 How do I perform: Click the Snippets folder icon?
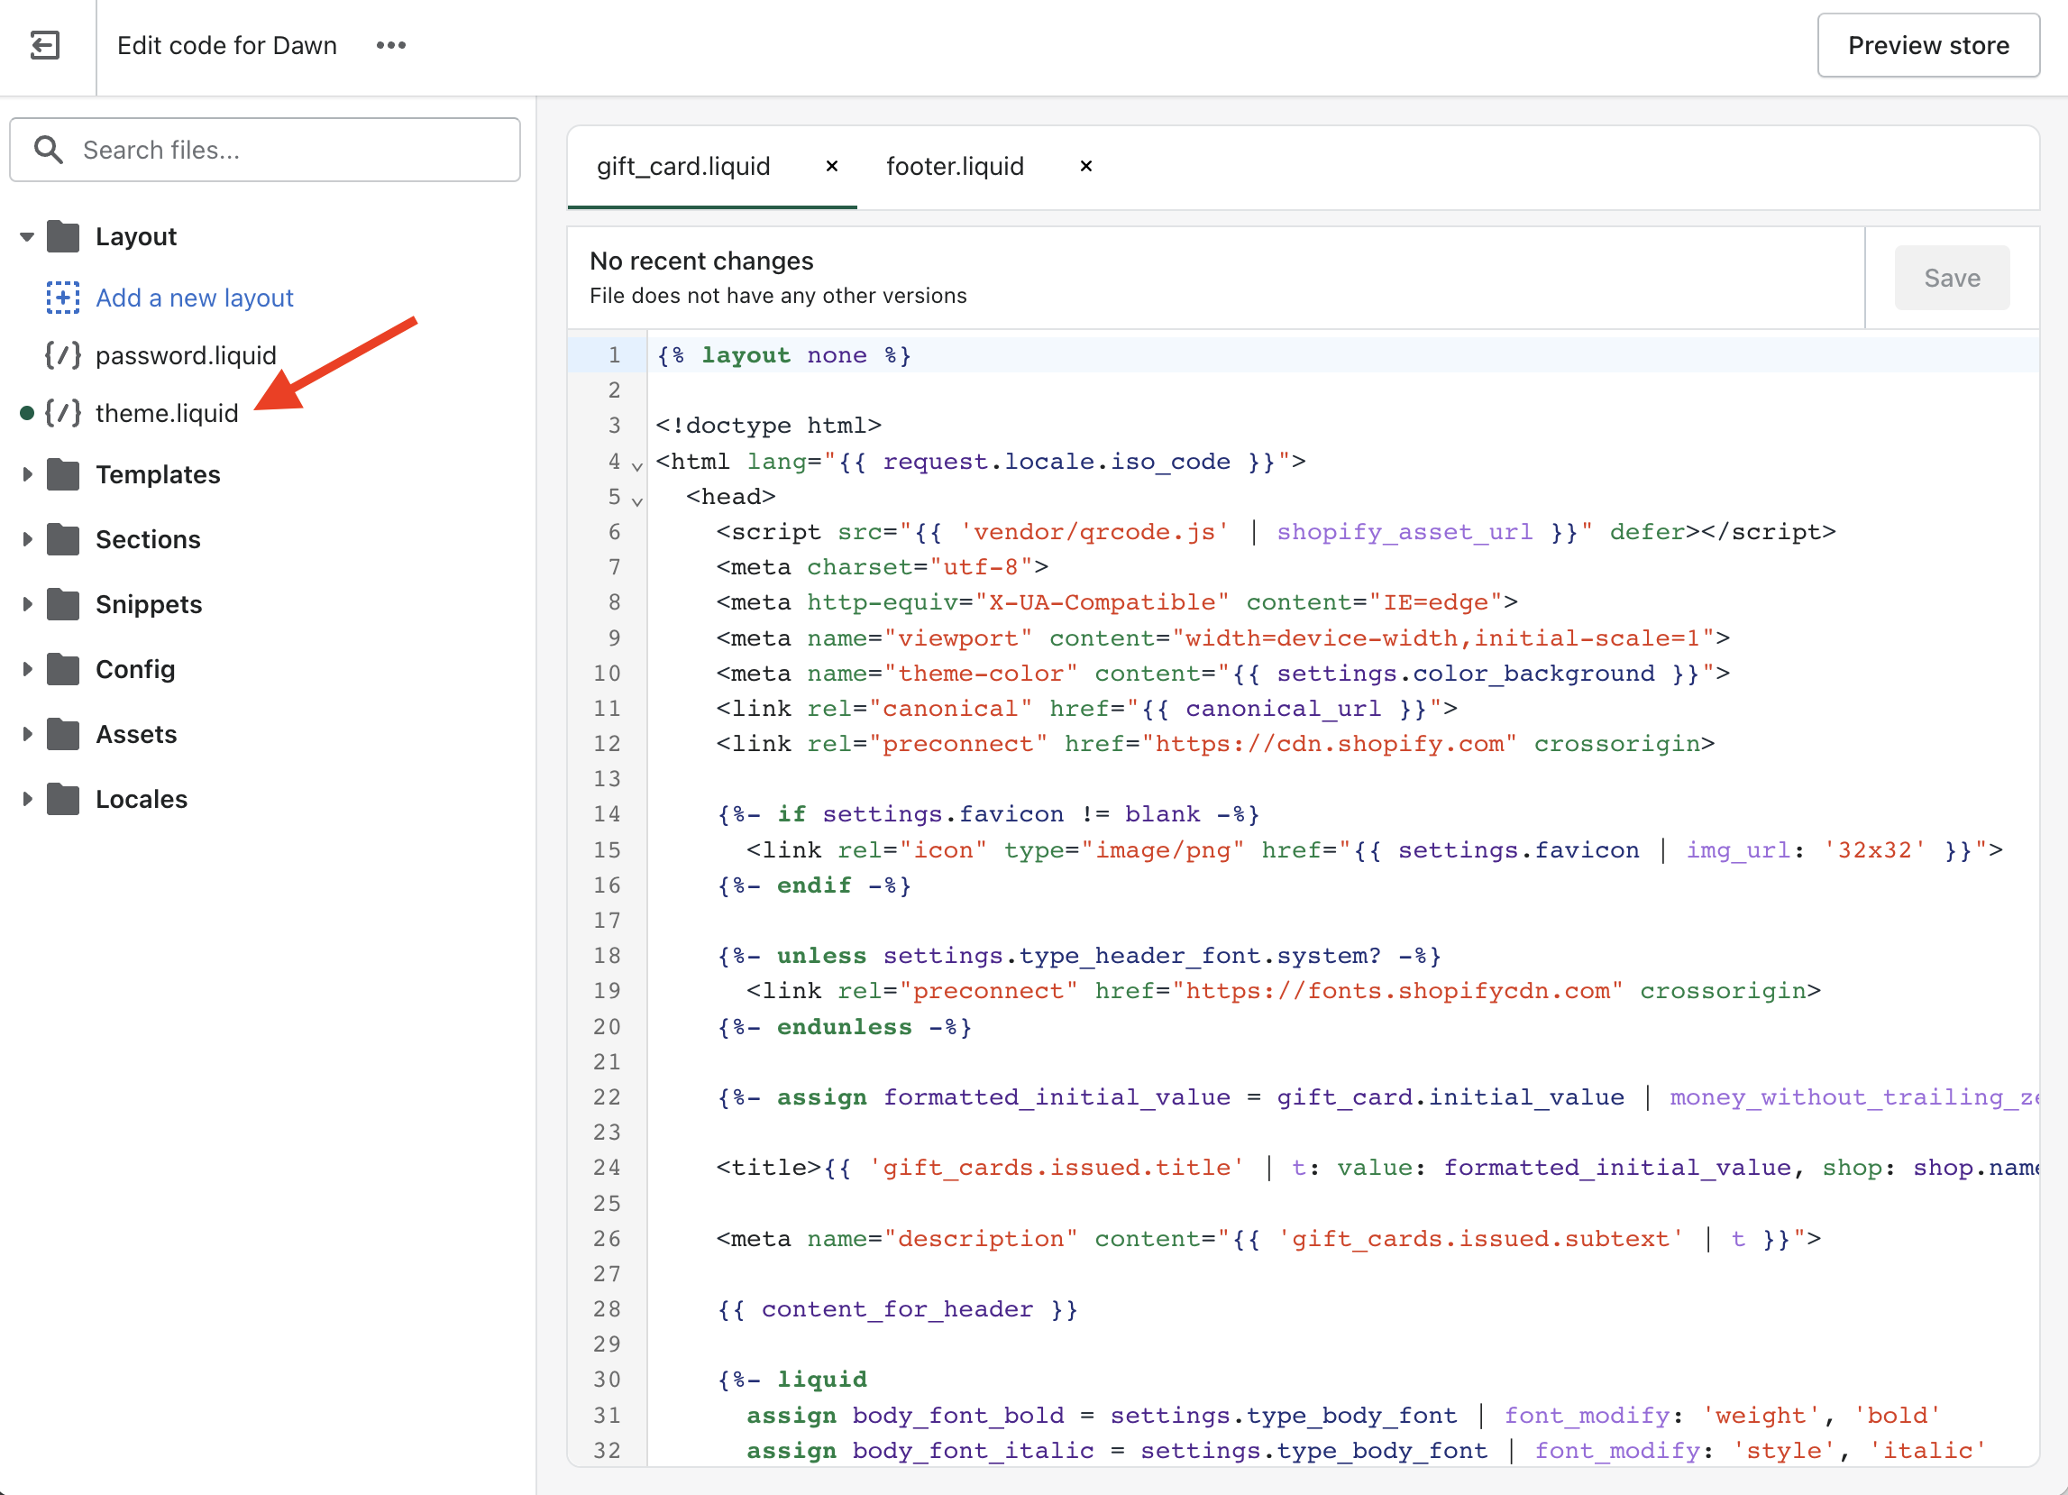[x=63, y=604]
